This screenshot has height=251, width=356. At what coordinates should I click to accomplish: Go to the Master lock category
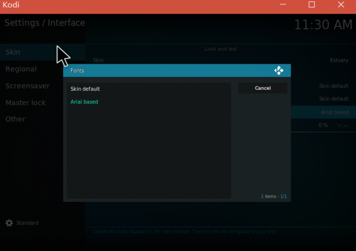coord(25,103)
